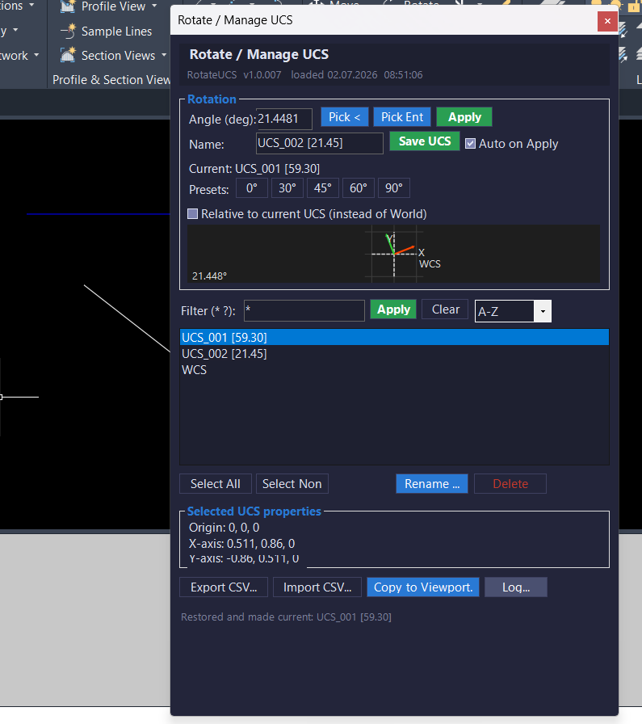
Task: Select UCS_001 [59.30] in the list
Action: click(x=394, y=338)
